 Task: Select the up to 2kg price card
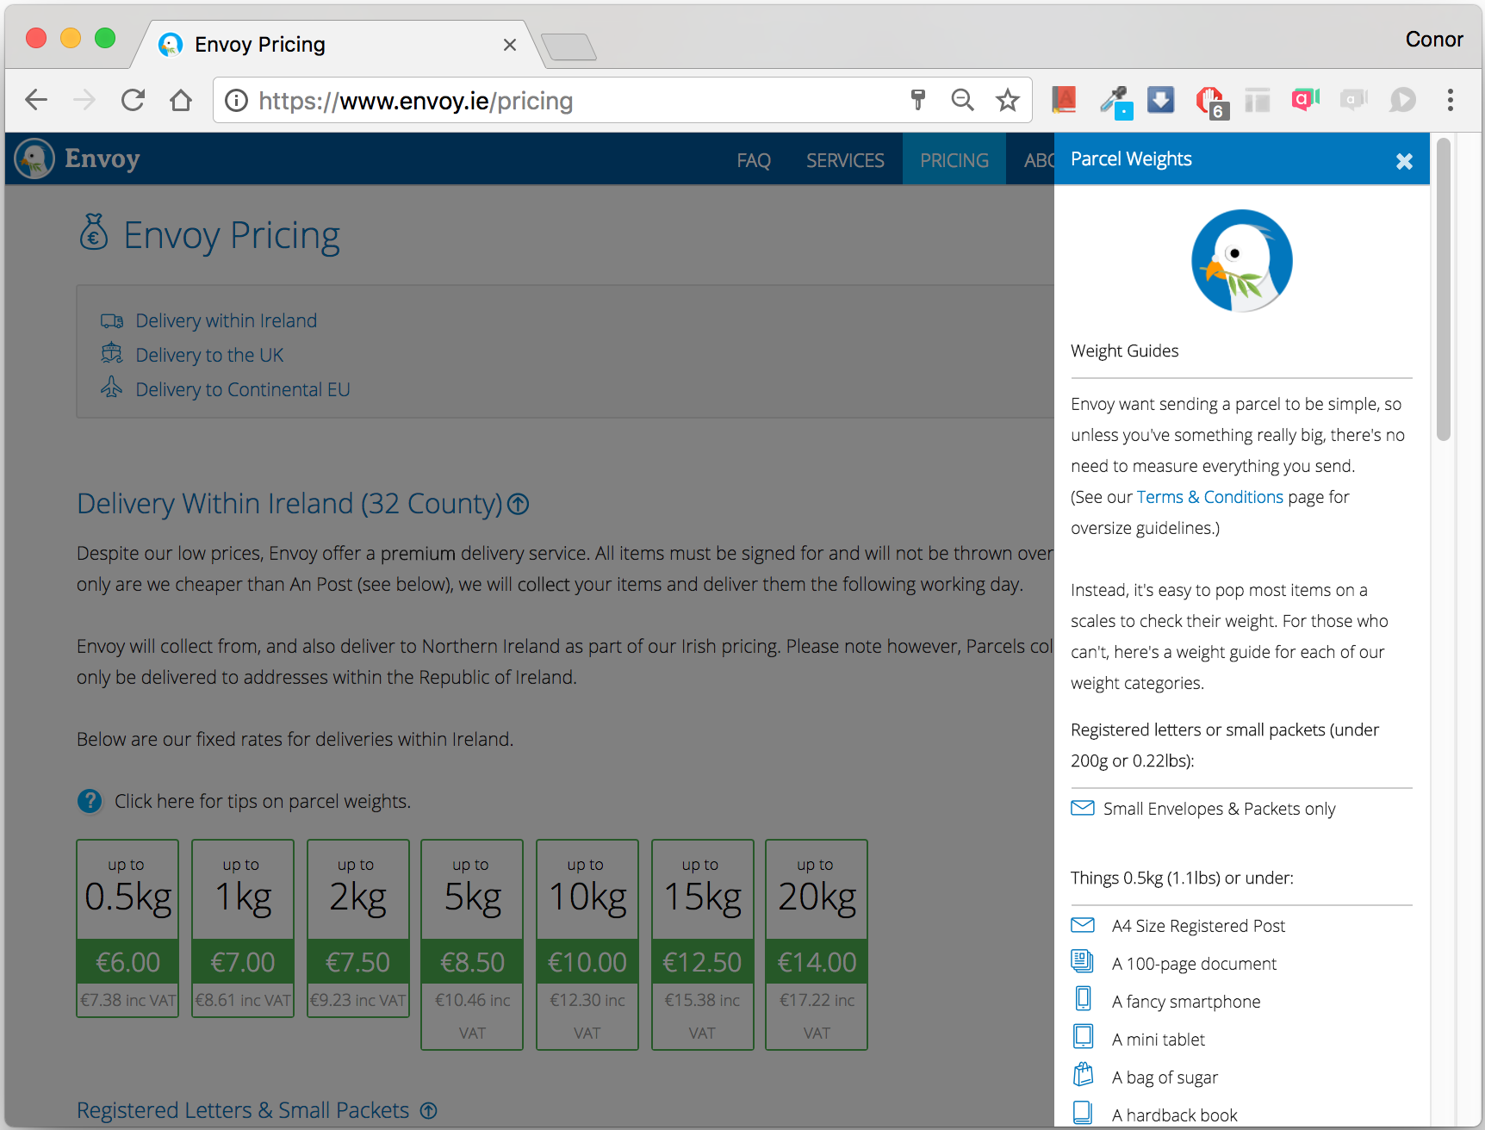point(357,928)
